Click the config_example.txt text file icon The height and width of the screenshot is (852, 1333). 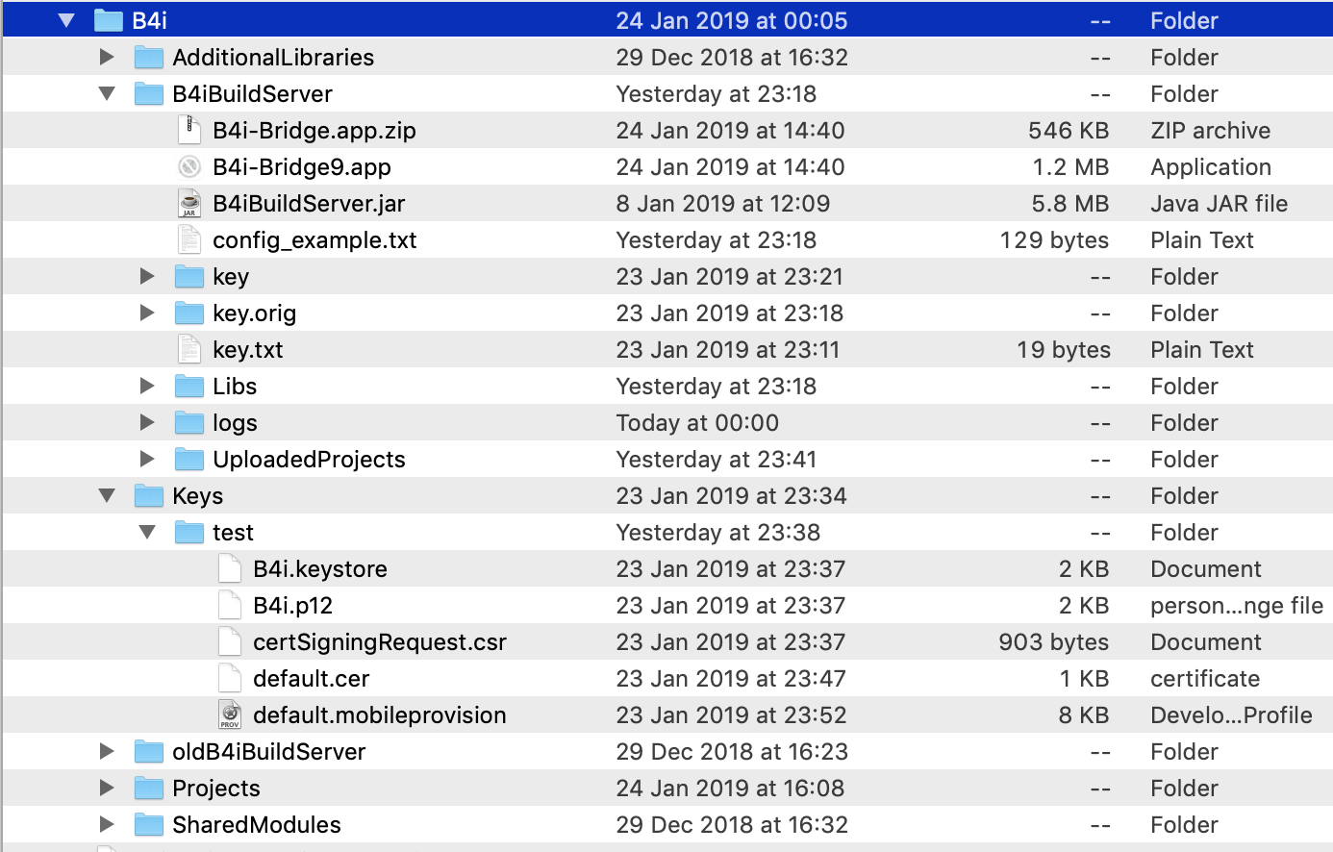(x=189, y=240)
